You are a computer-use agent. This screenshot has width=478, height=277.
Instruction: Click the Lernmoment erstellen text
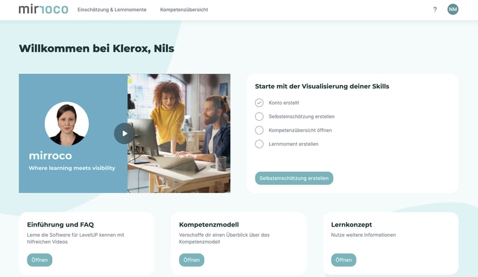coord(294,144)
